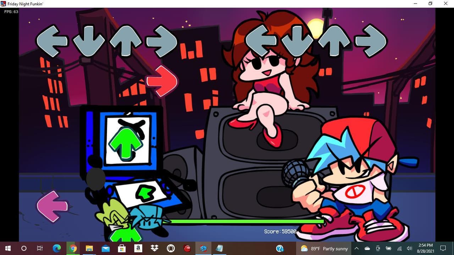Open the OneDrive cloud tray icon
The image size is (454, 255).
(x=367, y=249)
